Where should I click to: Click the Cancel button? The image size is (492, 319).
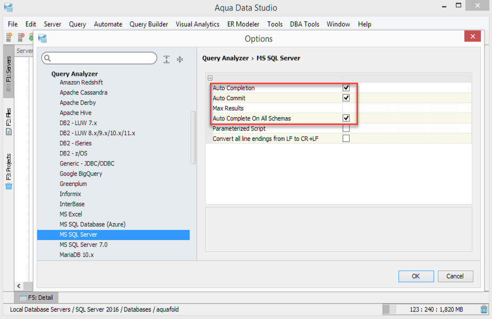point(455,276)
